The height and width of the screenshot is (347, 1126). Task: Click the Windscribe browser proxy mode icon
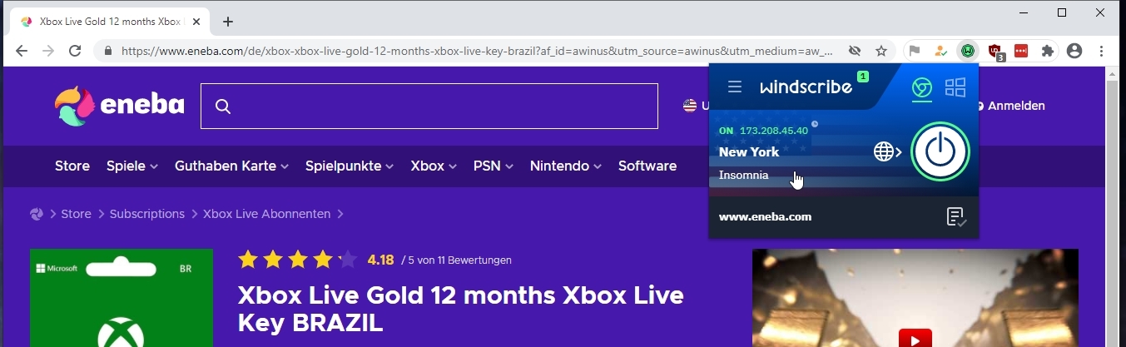921,87
